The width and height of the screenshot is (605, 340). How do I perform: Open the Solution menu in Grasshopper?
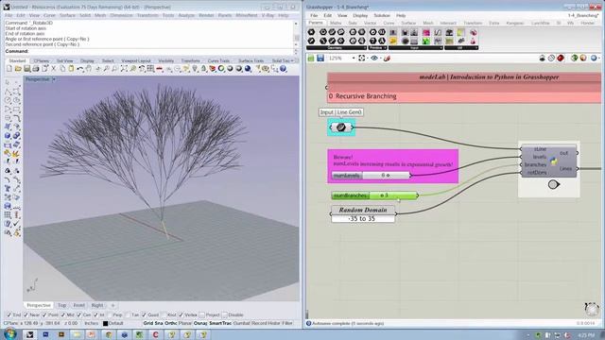382,15
